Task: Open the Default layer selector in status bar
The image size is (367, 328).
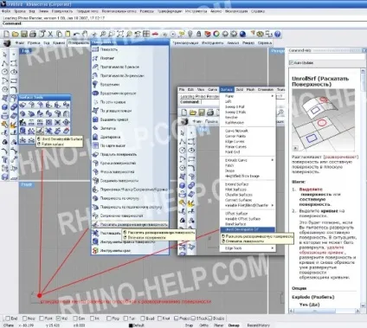Action: pos(138,325)
